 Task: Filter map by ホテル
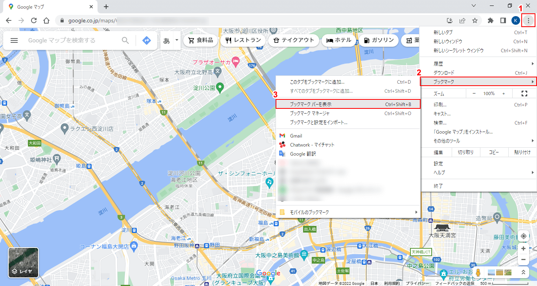tap(339, 40)
